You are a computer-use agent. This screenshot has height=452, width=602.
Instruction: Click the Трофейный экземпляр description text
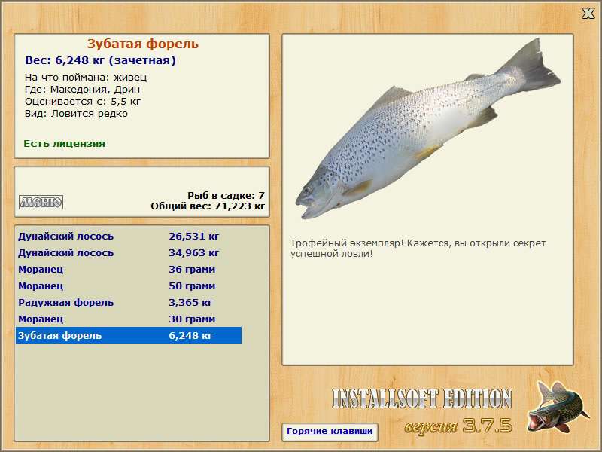pyautogui.click(x=418, y=249)
